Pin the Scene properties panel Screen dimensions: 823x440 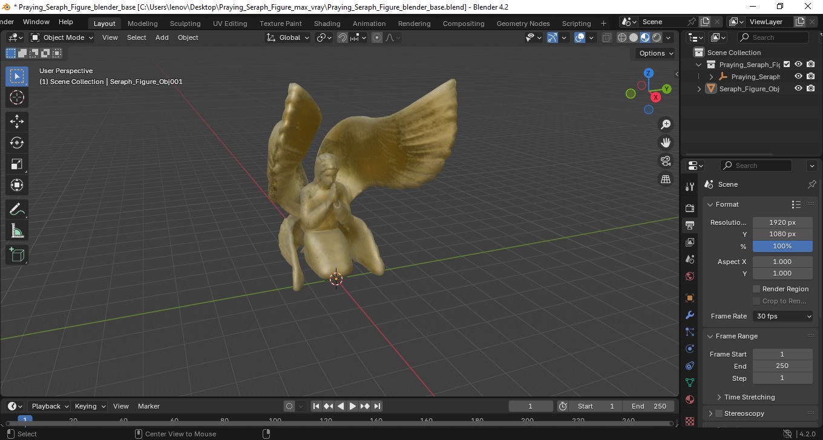(812, 184)
